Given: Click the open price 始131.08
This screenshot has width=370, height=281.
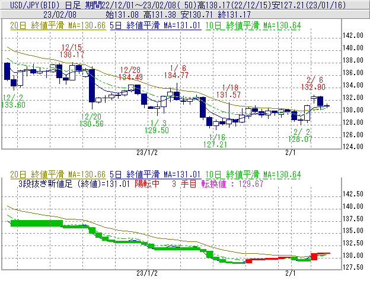Looking at the screenshot, I should click(x=122, y=15).
